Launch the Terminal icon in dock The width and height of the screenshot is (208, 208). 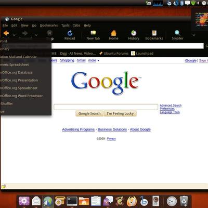(72, 201)
